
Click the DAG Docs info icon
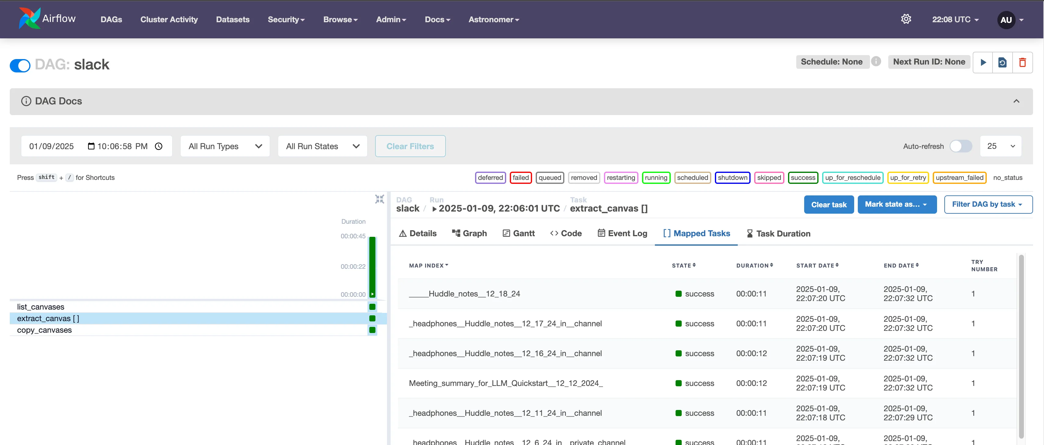pos(26,101)
